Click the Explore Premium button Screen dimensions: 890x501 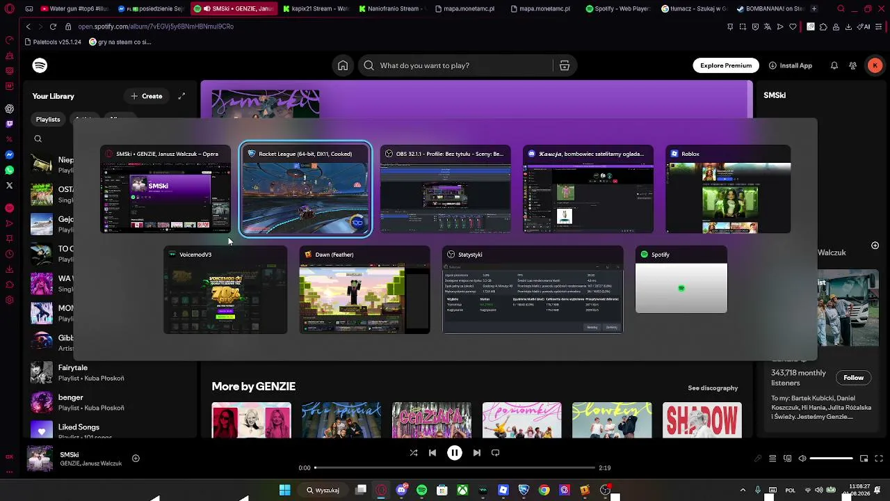coord(726,65)
